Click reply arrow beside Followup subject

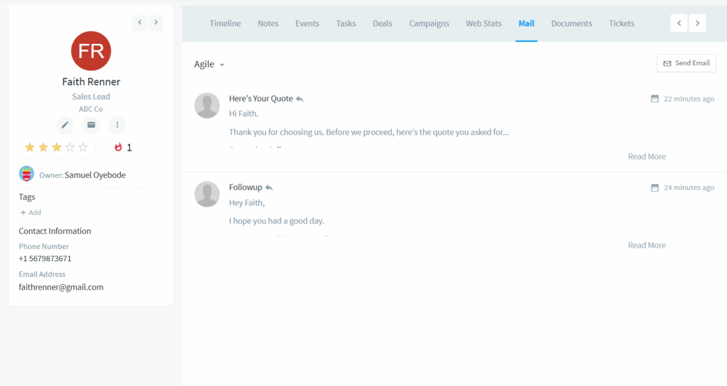tap(269, 187)
